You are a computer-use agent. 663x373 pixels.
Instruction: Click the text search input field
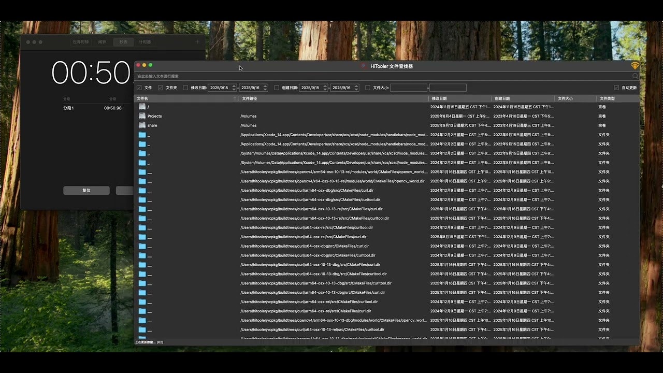coord(311,76)
